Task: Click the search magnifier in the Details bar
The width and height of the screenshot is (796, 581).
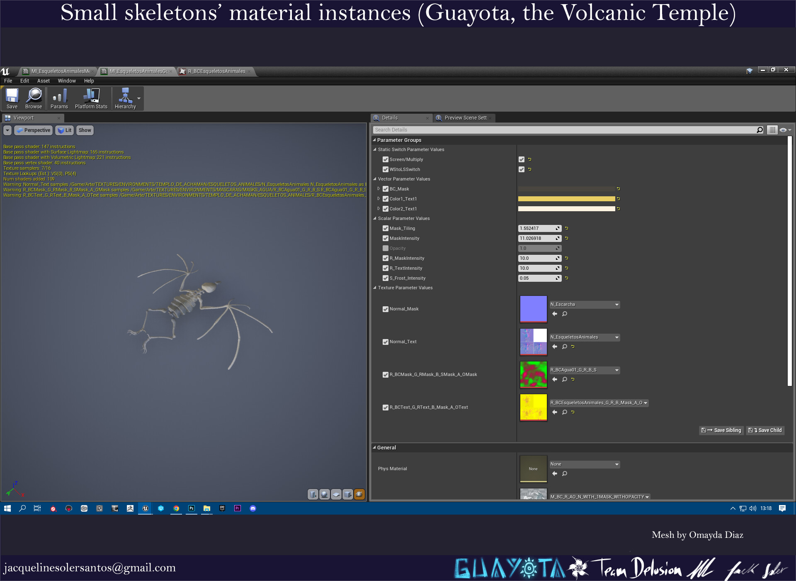Action: click(760, 130)
